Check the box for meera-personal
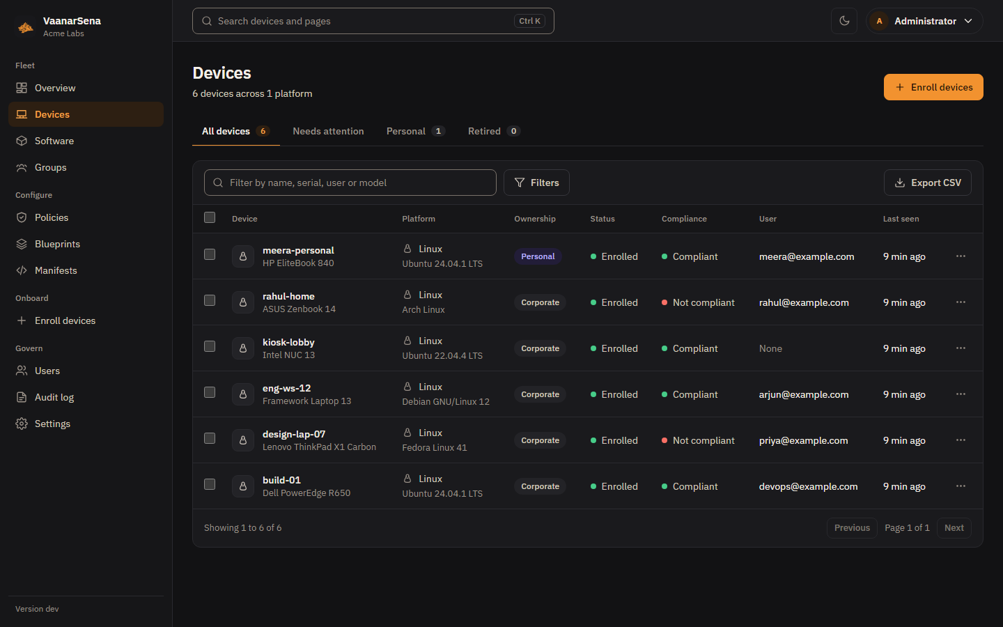Screen dimensions: 1003x627 (210, 254)
